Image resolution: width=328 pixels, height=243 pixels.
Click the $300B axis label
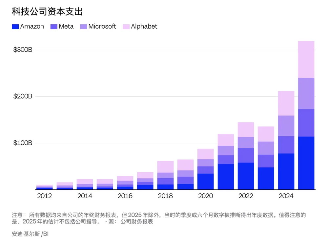22,50
